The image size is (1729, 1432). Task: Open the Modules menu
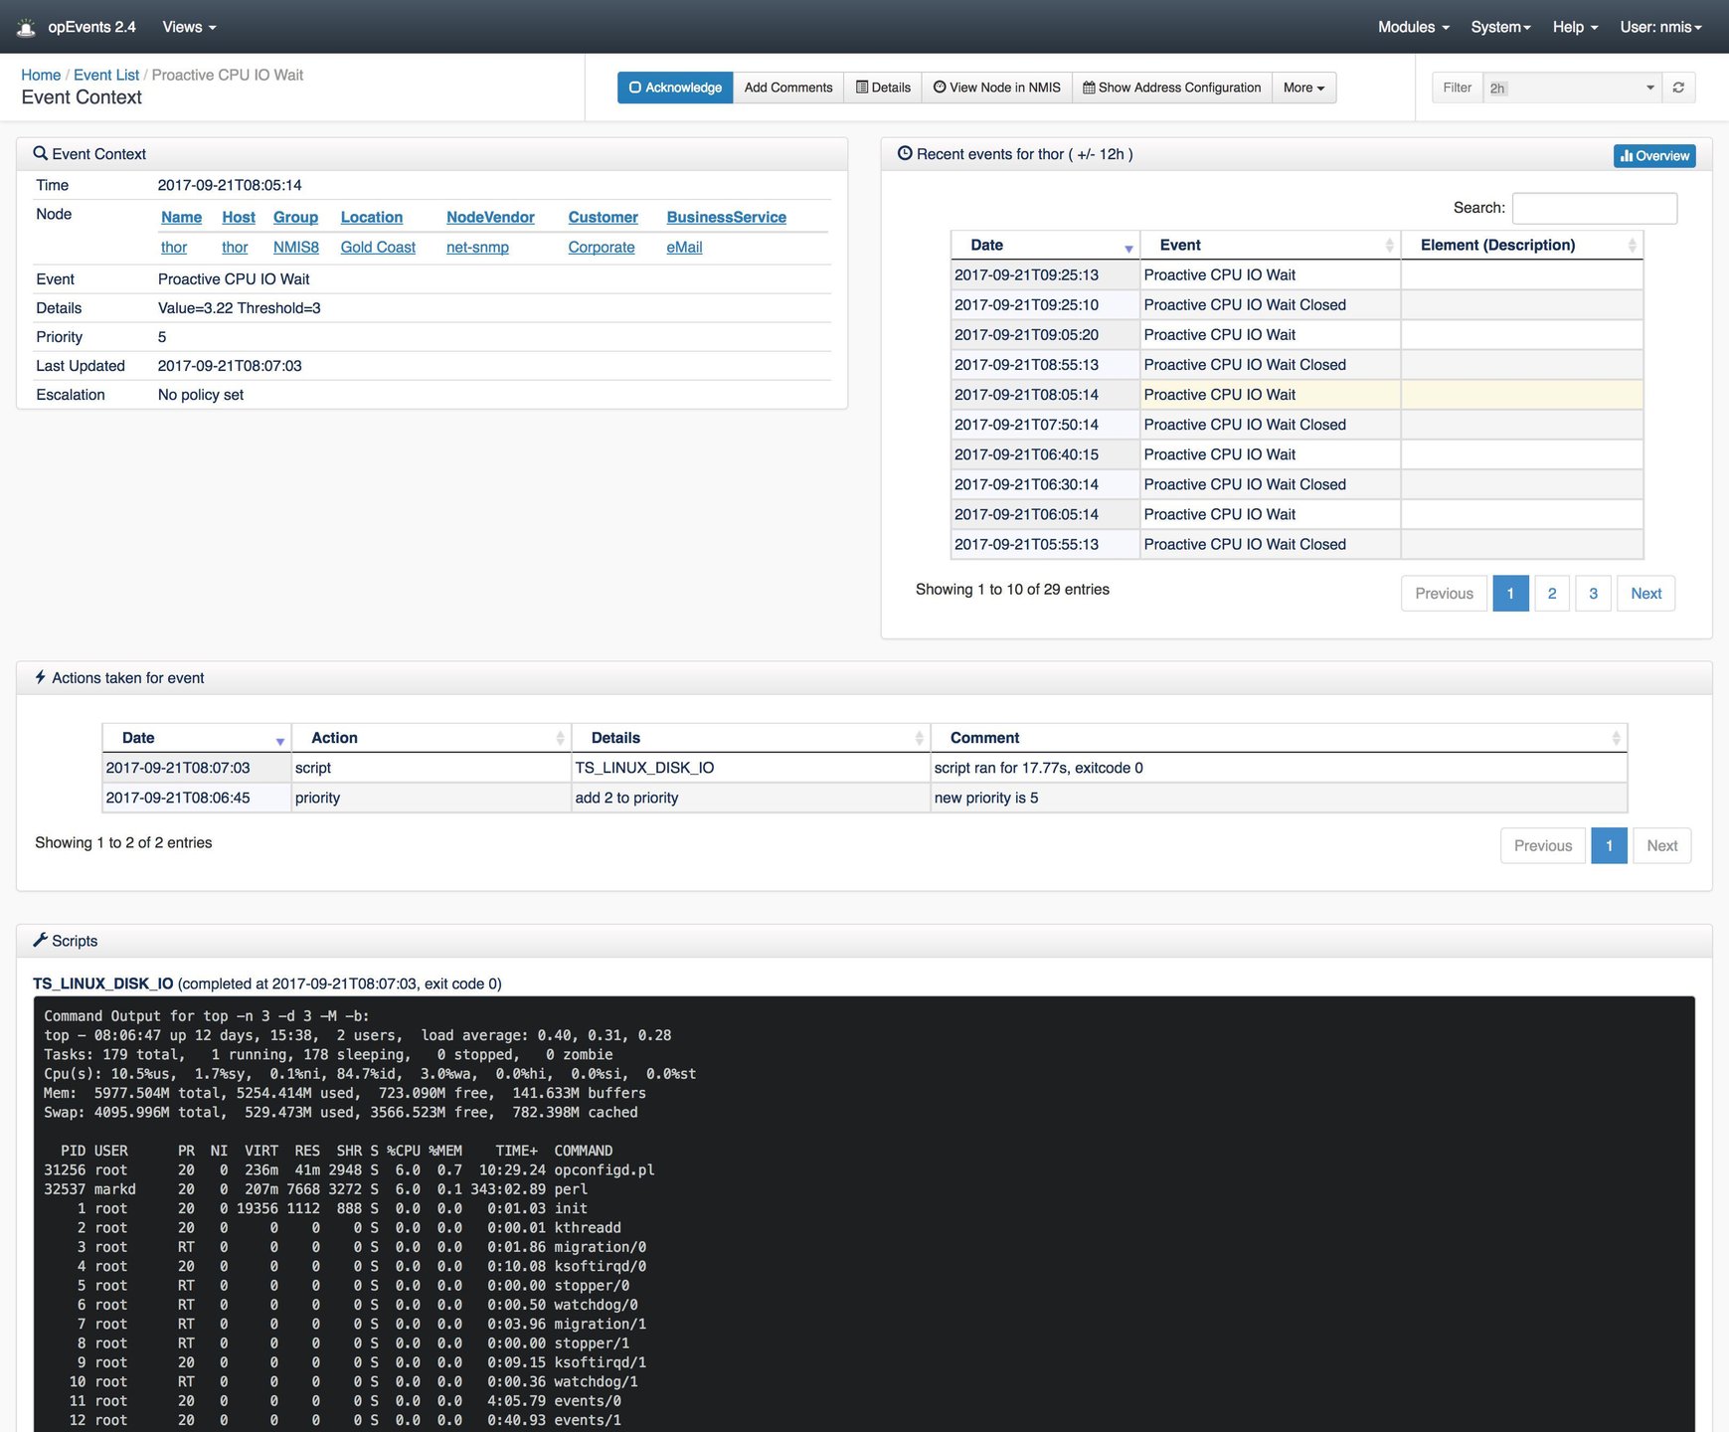1413,27
